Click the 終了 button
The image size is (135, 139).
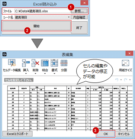coord(79,28)
